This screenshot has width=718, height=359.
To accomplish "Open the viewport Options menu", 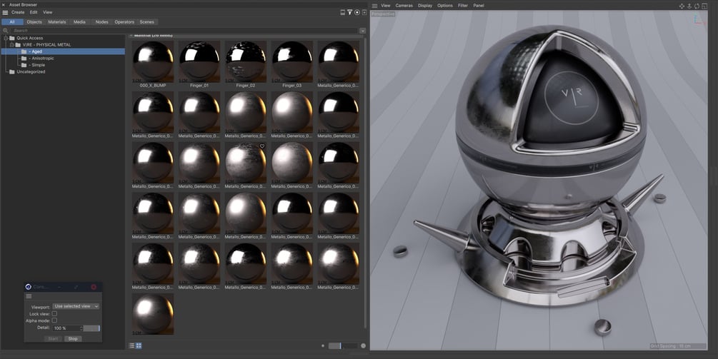I will (x=445, y=6).
